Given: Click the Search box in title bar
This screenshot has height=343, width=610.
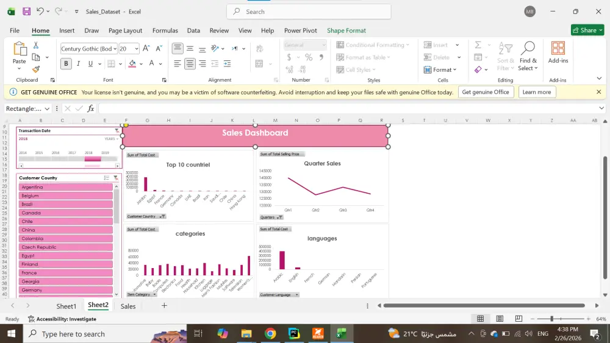Looking at the screenshot, I should (x=309, y=12).
